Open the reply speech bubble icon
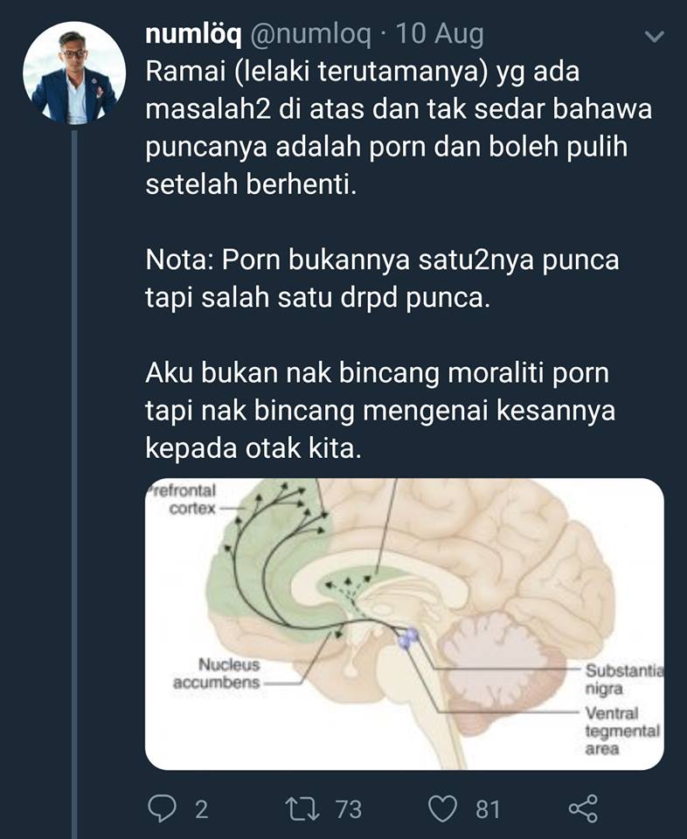Image resolution: width=687 pixels, height=839 pixels. [161, 808]
